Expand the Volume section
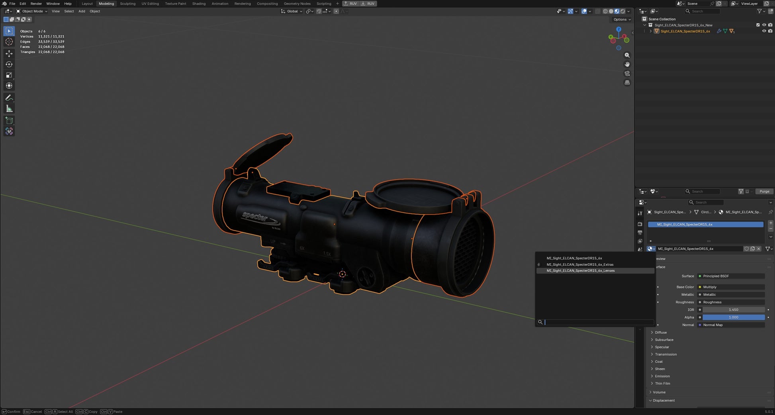 [659, 392]
